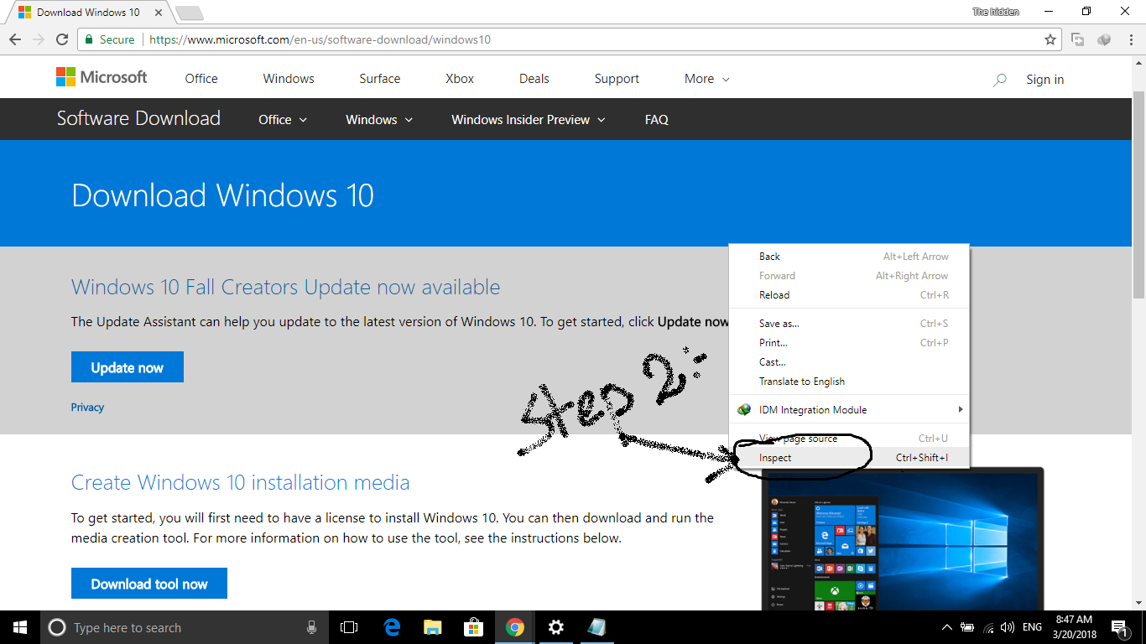1146x644 pixels.
Task: Expand the Windows dropdown in Software Download bar
Action: point(379,120)
